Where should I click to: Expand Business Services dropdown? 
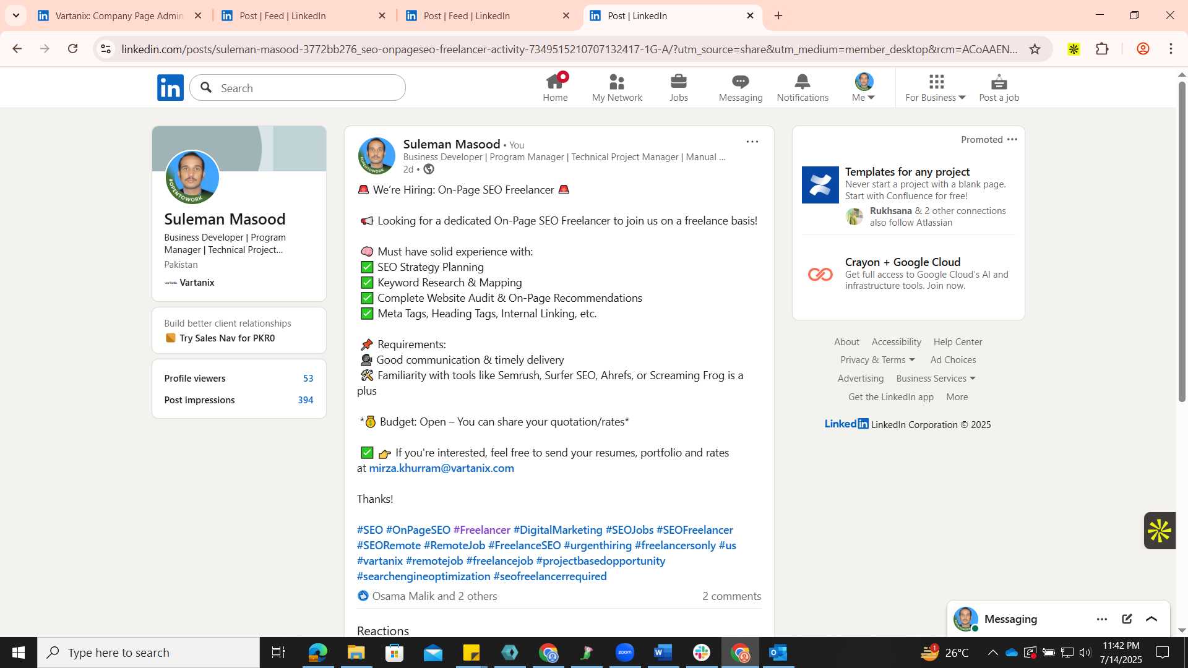point(936,379)
